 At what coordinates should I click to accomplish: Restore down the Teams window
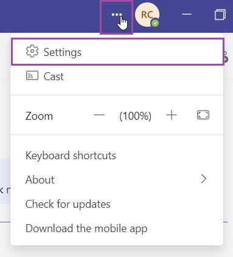pos(220,15)
